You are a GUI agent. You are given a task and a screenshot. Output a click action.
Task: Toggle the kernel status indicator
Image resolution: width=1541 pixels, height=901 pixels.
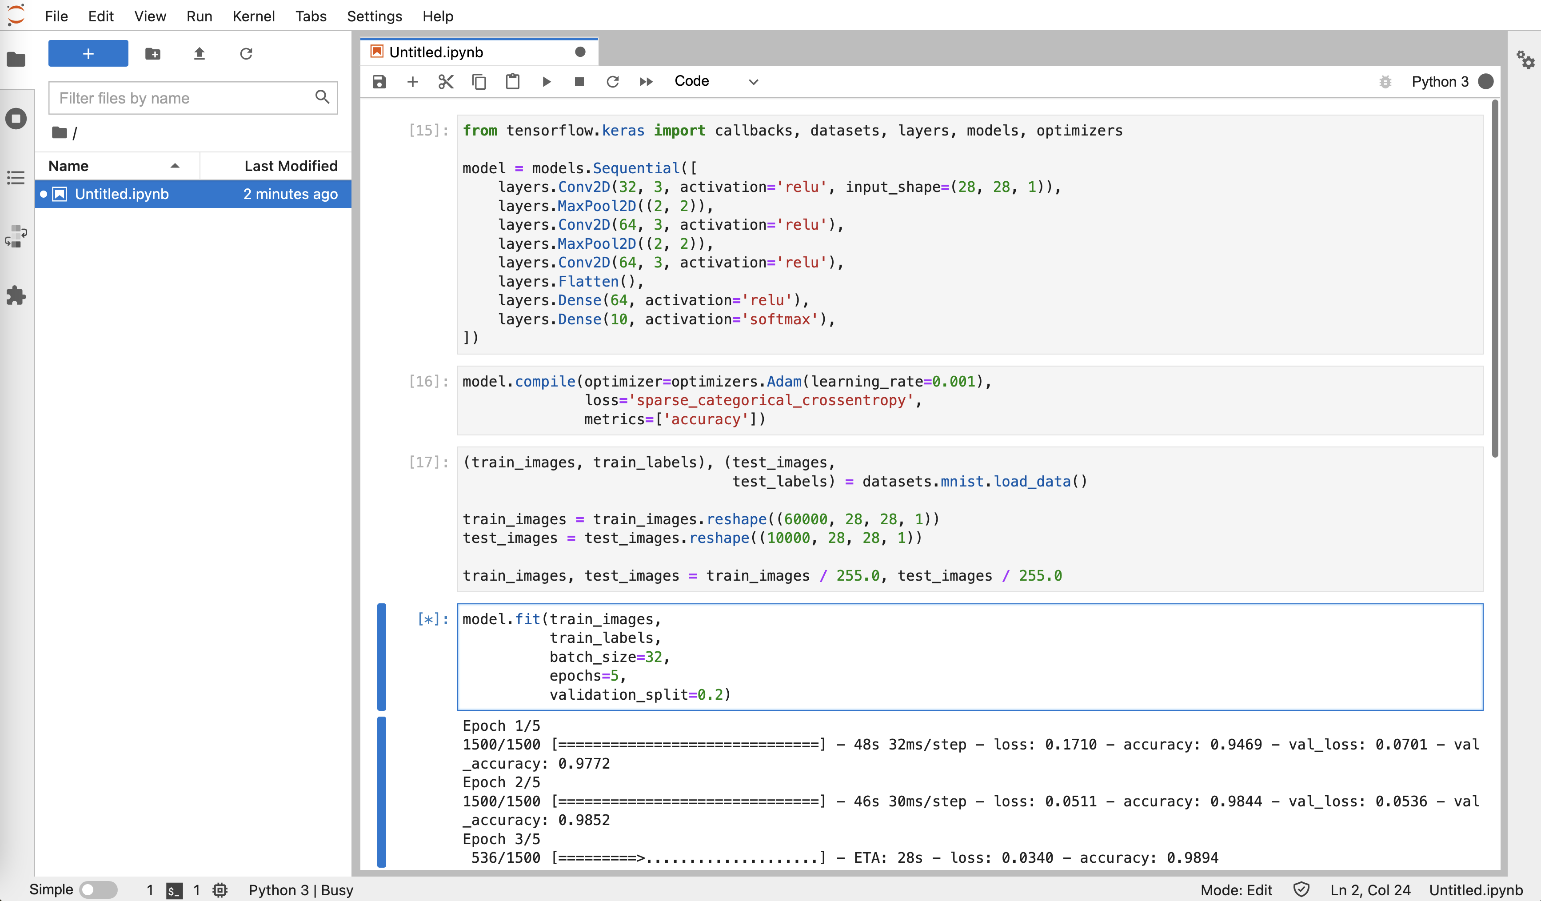(x=1485, y=81)
